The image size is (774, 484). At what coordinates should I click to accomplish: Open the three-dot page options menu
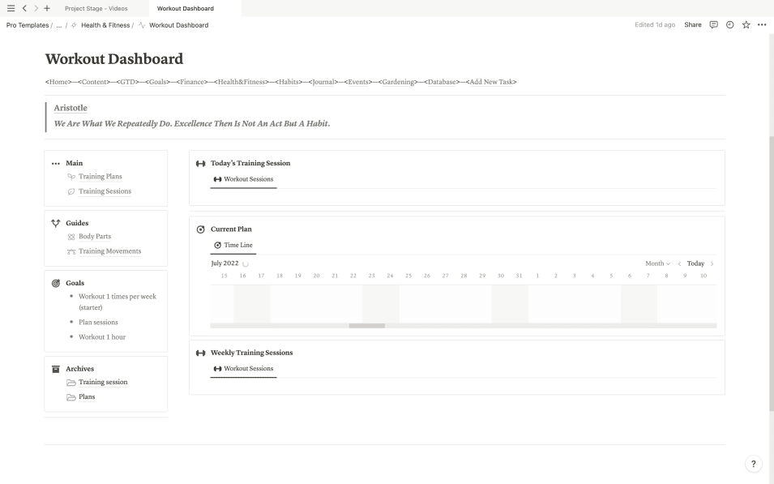click(x=761, y=25)
